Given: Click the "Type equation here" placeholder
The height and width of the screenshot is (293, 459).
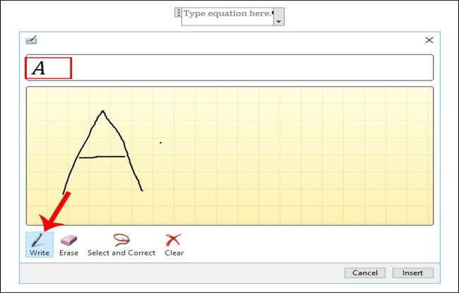Looking at the screenshot, I should 227,14.
